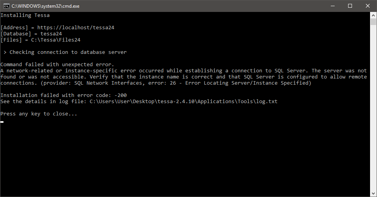The image size is (377, 197).
Task: Open the cmd.exe system menu icon
Action: pyautogui.click(x=6, y=6)
